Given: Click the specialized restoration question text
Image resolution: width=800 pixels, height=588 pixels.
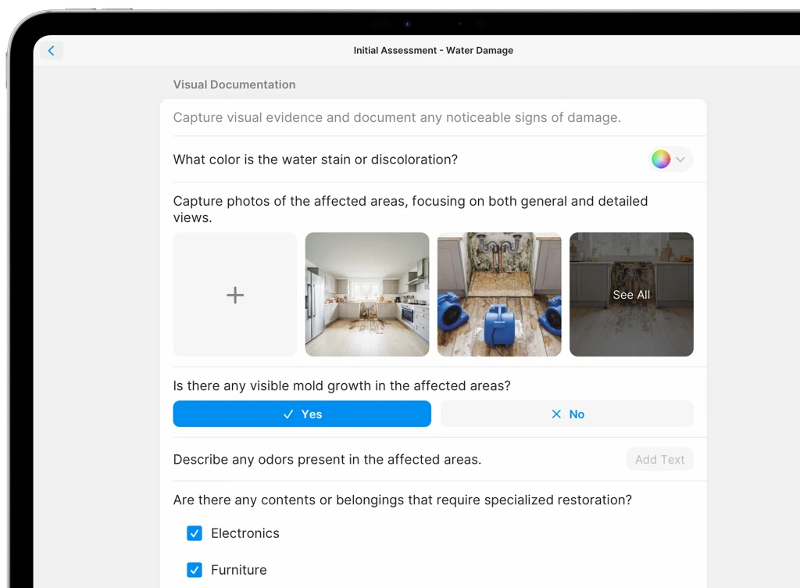Looking at the screenshot, I should (402, 500).
